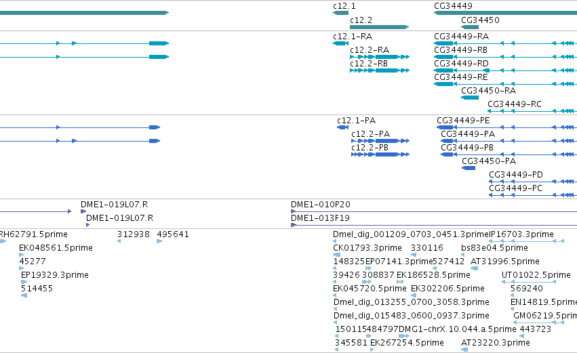Image resolution: width=577 pixels, height=353 pixels.
Task: Click the EP19329.3prime EST
Action: point(24,282)
